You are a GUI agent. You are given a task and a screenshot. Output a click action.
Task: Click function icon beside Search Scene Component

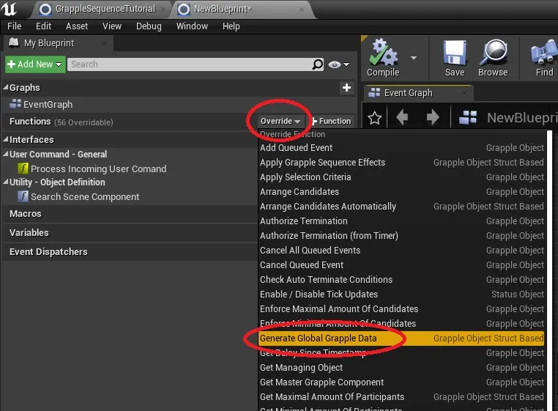pos(23,196)
